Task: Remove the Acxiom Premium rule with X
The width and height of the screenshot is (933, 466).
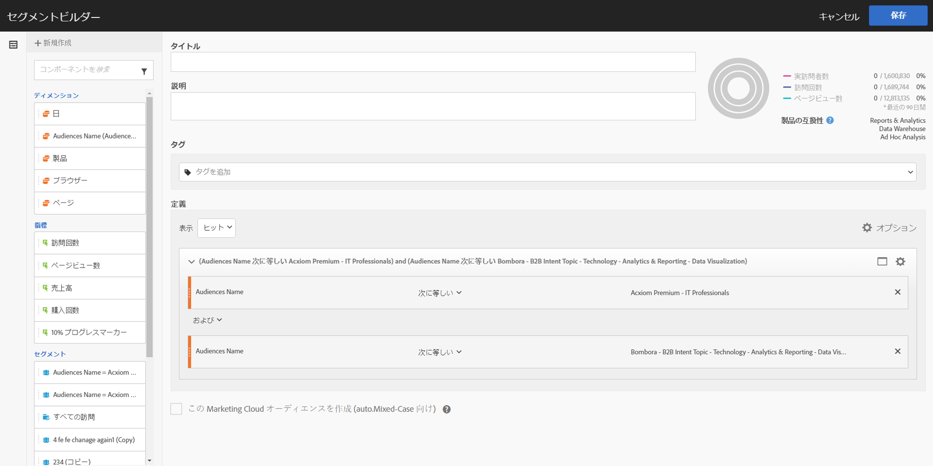Action: pos(898,292)
